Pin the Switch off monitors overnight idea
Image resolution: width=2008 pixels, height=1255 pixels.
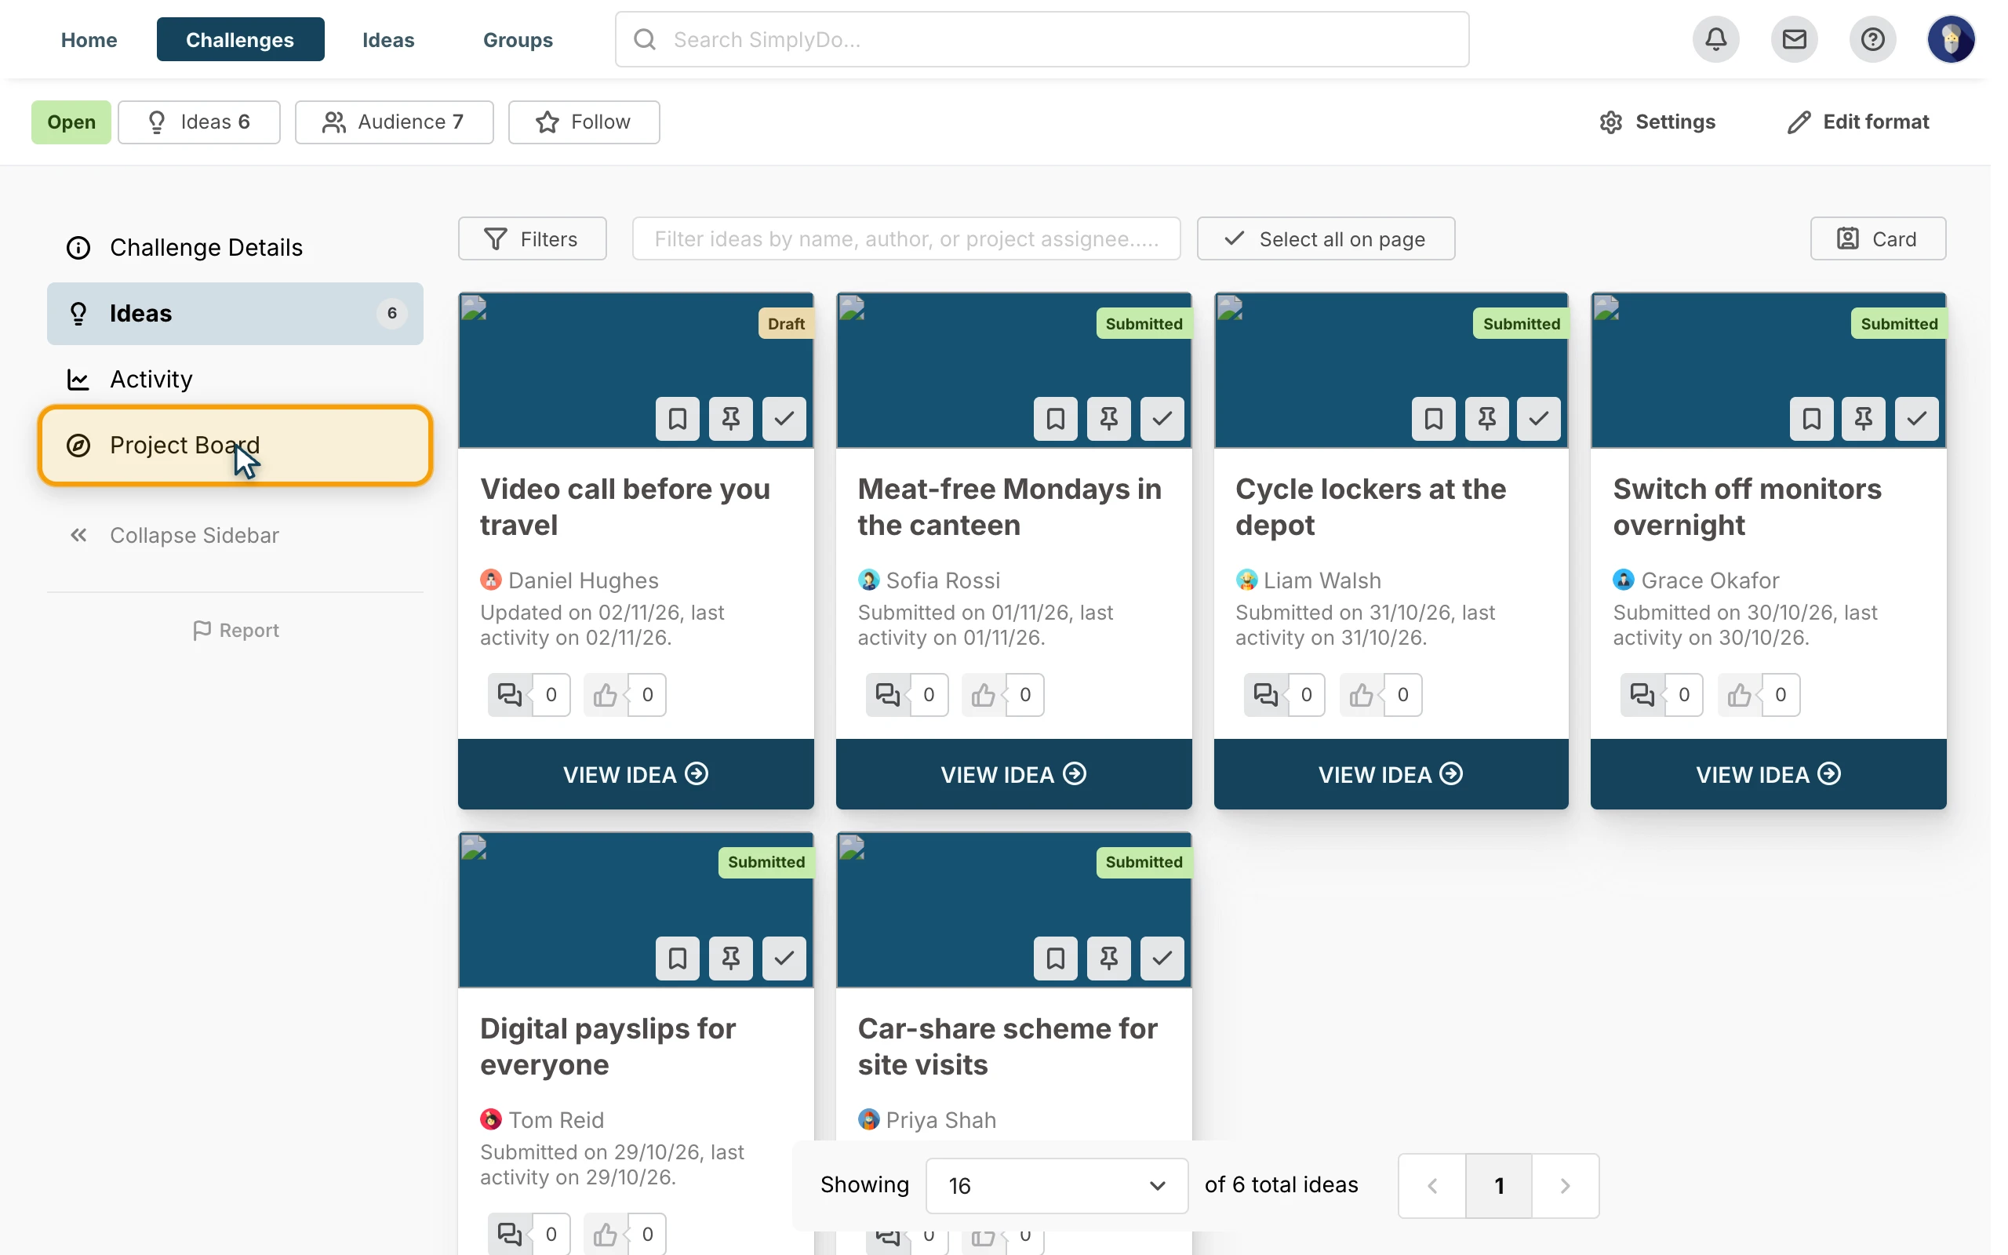click(1863, 418)
